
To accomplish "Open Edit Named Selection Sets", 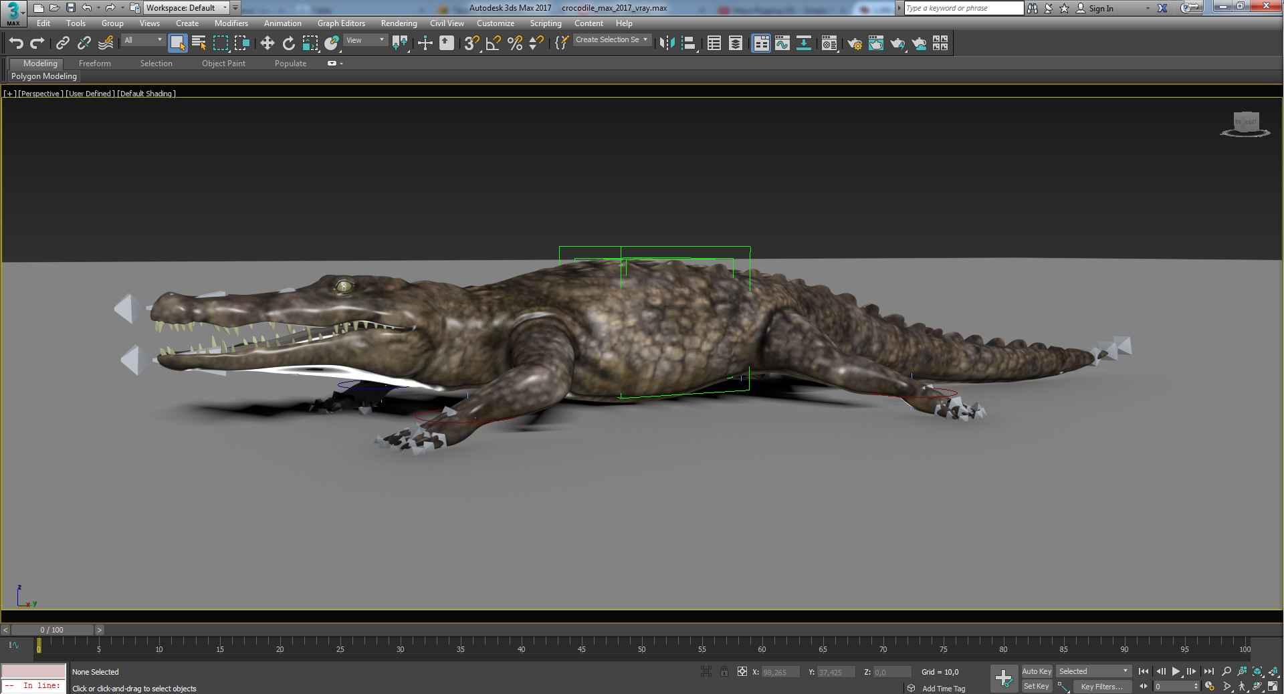I will pos(561,43).
